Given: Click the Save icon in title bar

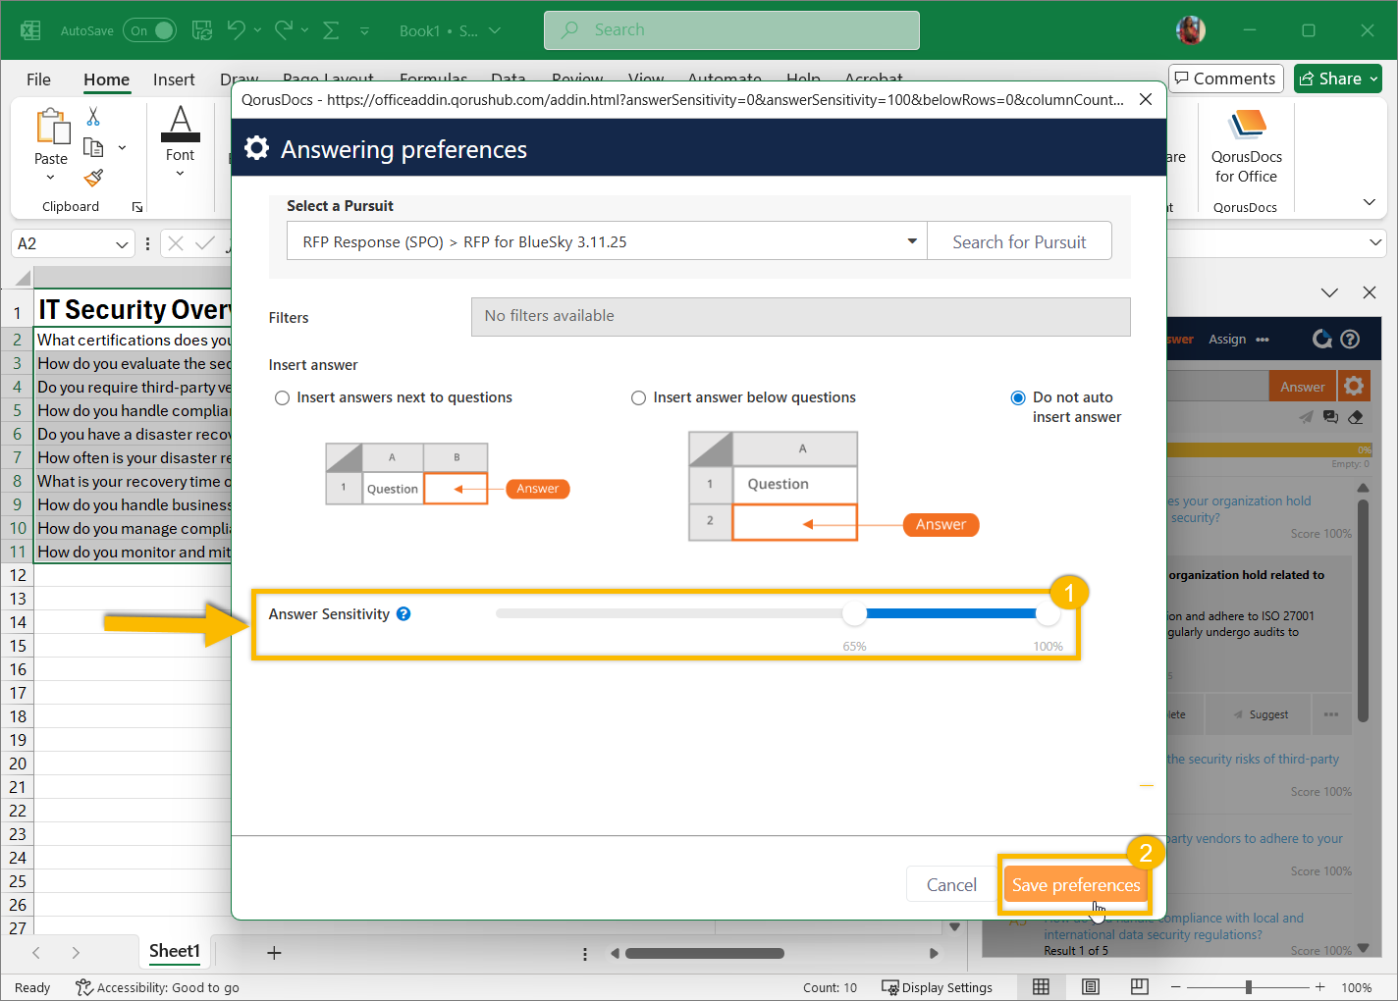Looking at the screenshot, I should click(x=202, y=30).
